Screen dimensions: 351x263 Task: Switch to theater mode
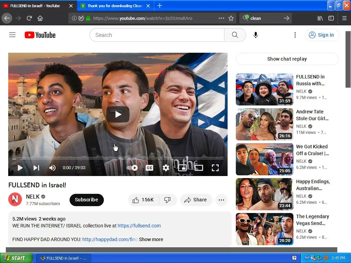pyautogui.click(x=198, y=168)
